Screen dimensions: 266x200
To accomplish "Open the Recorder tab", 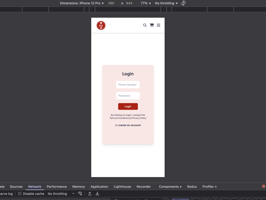I will coord(144,187).
